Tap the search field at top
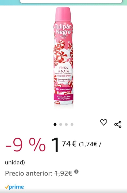Screen dimensions: 127x193 point(71,2)
